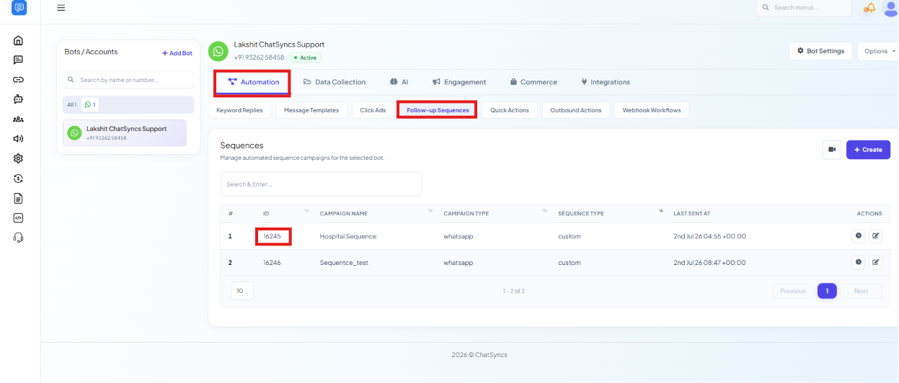Click the ChatSyncs logo icon
899x383 pixels.
tap(19, 8)
